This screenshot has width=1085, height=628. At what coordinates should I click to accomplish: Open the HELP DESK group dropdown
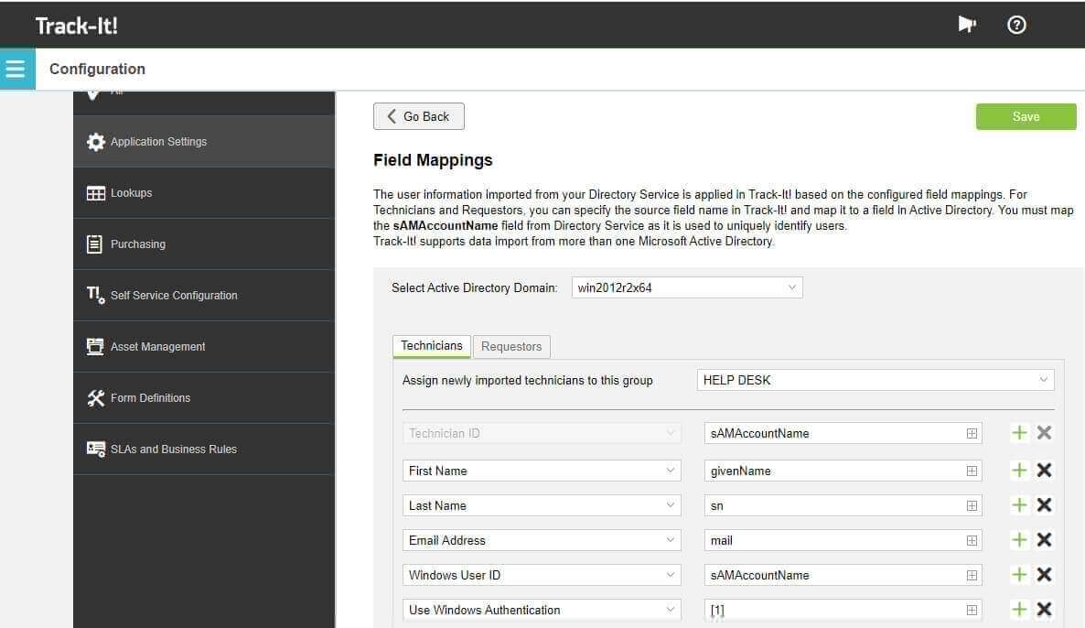click(876, 379)
